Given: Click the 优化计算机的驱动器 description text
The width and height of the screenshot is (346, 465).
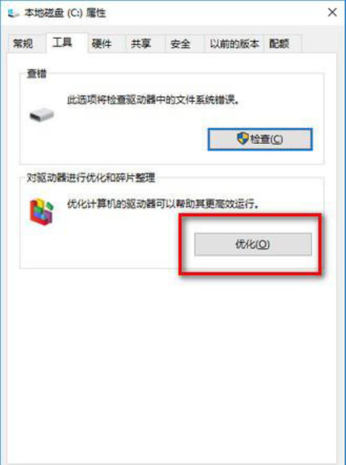Looking at the screenshot, I should pyautogui.click(x=163, y=204).
